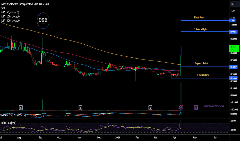The height and width of the screenshot is (141, 240).
Task: Click the November earnings E marker
Action: tap(80, 108)
